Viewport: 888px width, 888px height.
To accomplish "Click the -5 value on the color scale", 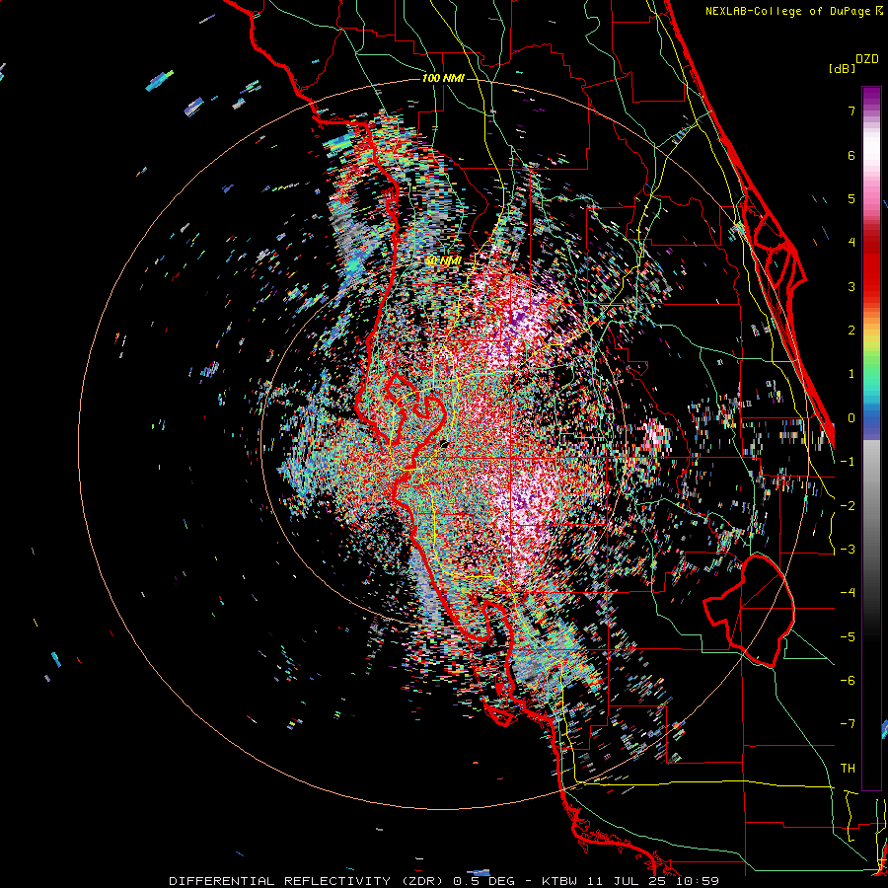I will (x=848, y=636).
